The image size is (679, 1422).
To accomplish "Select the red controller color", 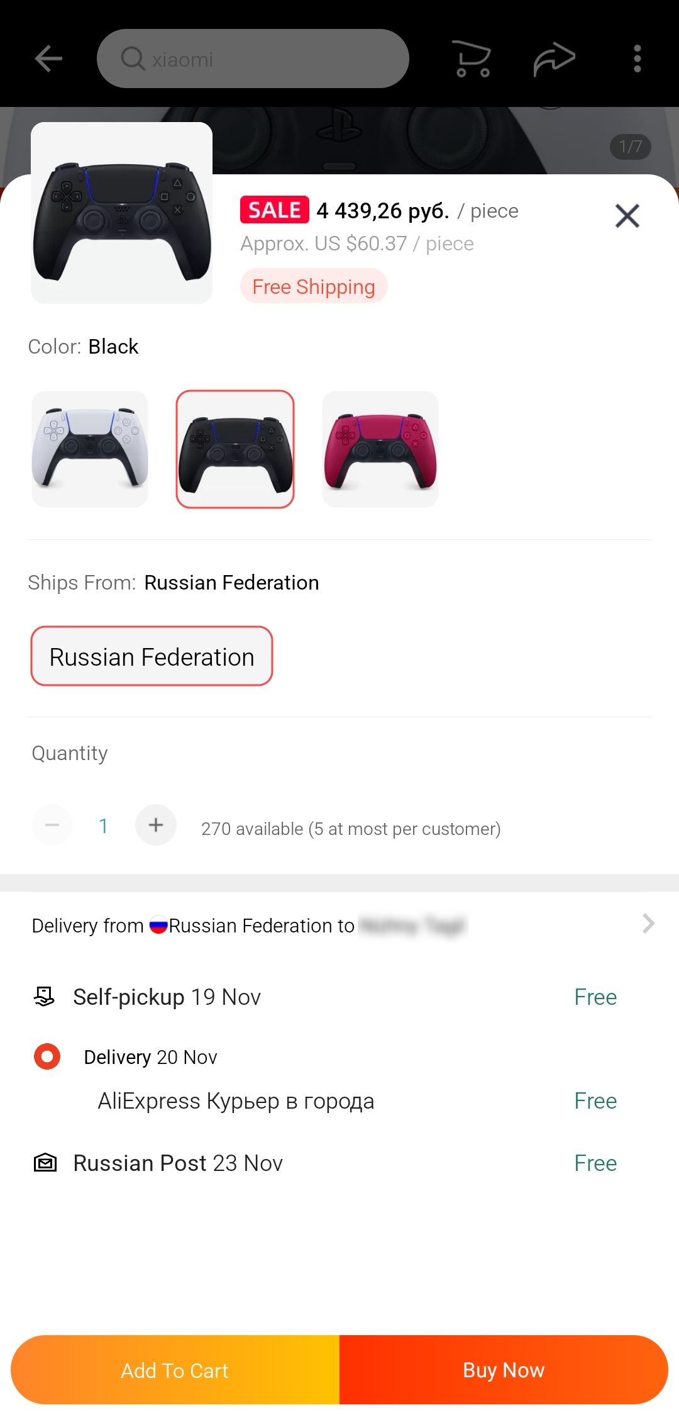I will (x=380, y=449).
